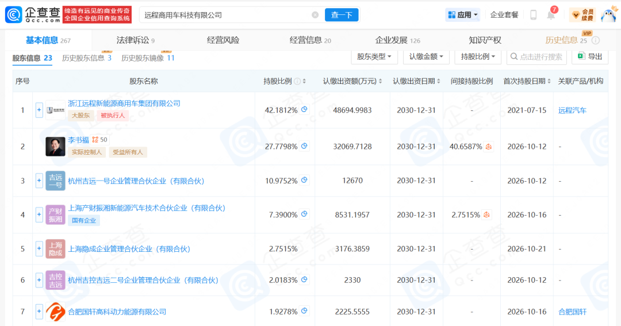Switch to 知识产权 tab

(x=485, y=40)
